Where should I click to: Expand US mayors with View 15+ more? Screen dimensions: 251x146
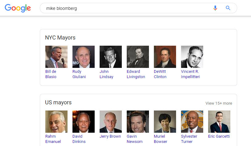[219, 103]
